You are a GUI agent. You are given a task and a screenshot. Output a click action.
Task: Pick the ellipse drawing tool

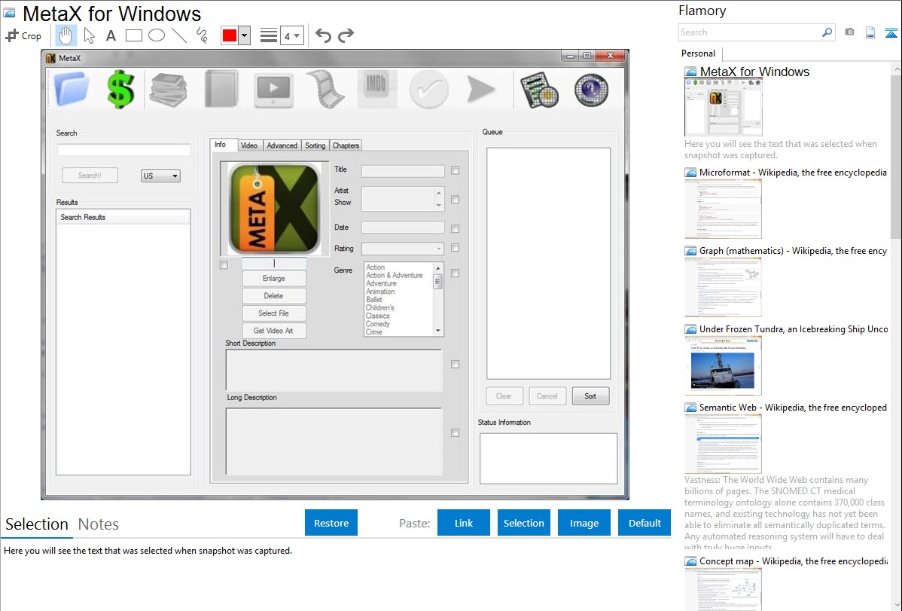click(x=157, y=35)
